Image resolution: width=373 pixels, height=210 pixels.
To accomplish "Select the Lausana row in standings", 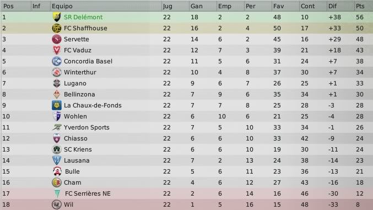I will click(186, 160).
